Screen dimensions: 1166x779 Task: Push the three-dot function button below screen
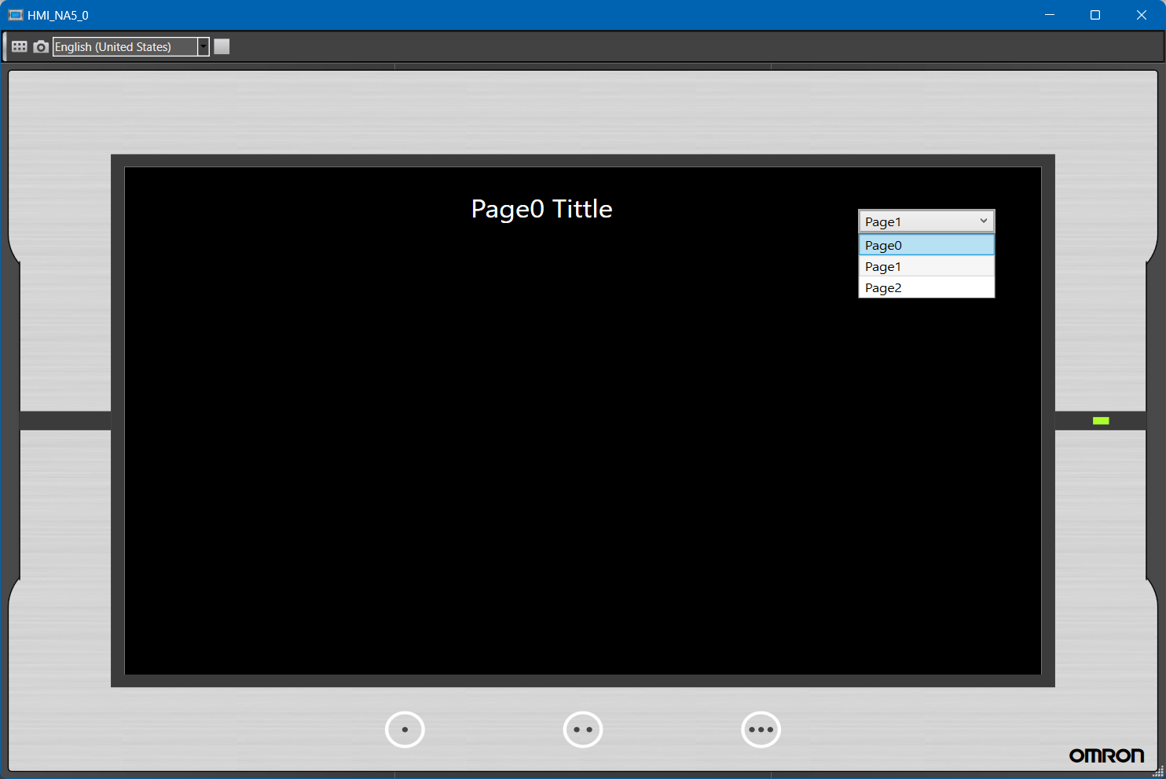pos(761,730)
